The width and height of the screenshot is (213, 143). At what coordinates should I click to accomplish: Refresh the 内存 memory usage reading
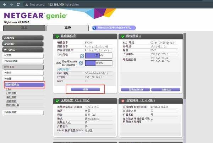81,63
